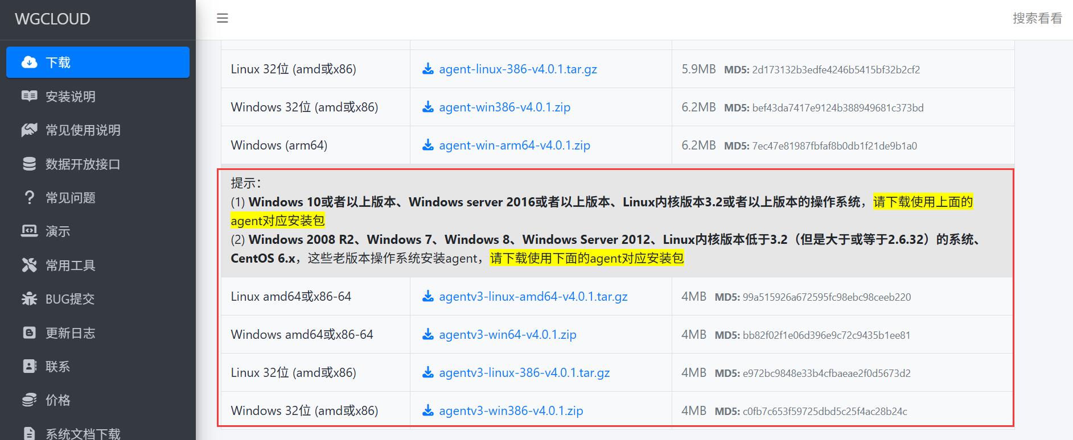Open 价格 page from sidebar

(x=98, y=400)
